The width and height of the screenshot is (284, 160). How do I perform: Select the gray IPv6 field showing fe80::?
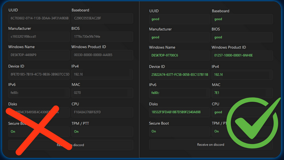click(39, 93)
